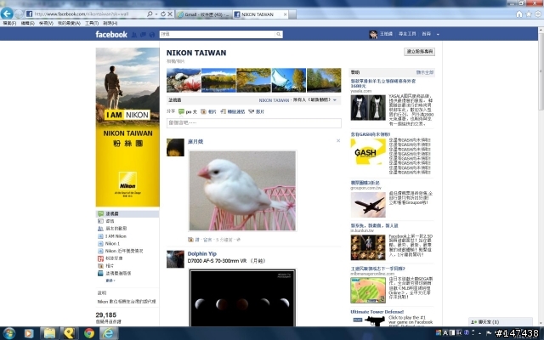Click the browser back arrow button

click(x=7, y=14)
